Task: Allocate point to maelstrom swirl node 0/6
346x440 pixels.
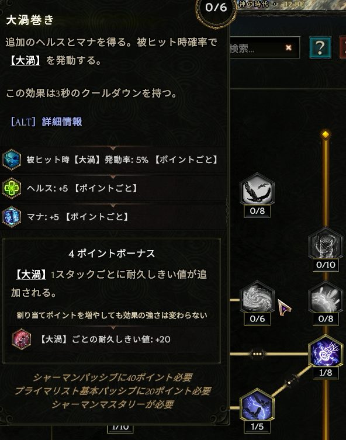Action: click(257, 297)
